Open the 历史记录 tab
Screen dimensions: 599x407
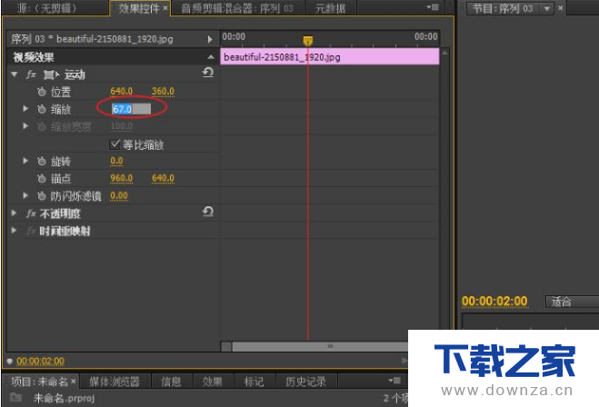(x=305, y=382)
